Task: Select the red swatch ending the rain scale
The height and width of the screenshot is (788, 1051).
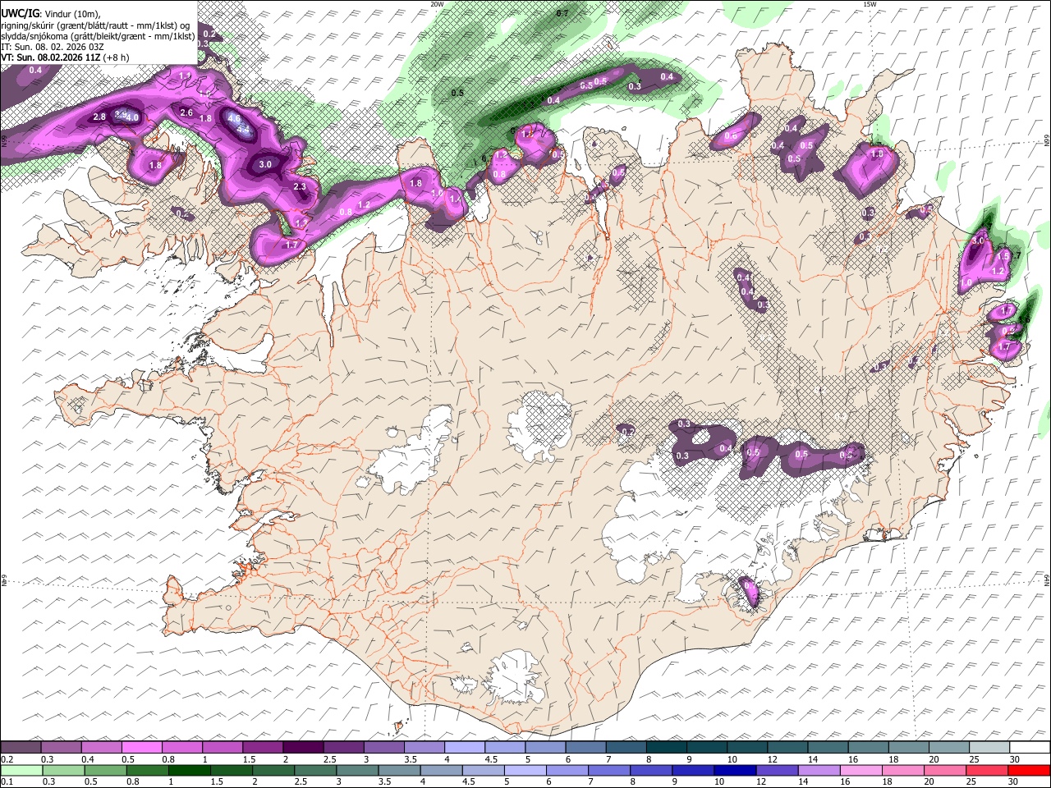Action: pyautogui.click(x=1029, y=771)
